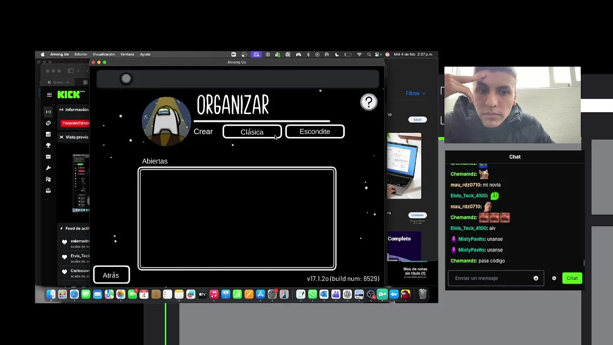This screenshot has height=345, width=613.
Task: Select the Escondite game mode
Action: 315,131
